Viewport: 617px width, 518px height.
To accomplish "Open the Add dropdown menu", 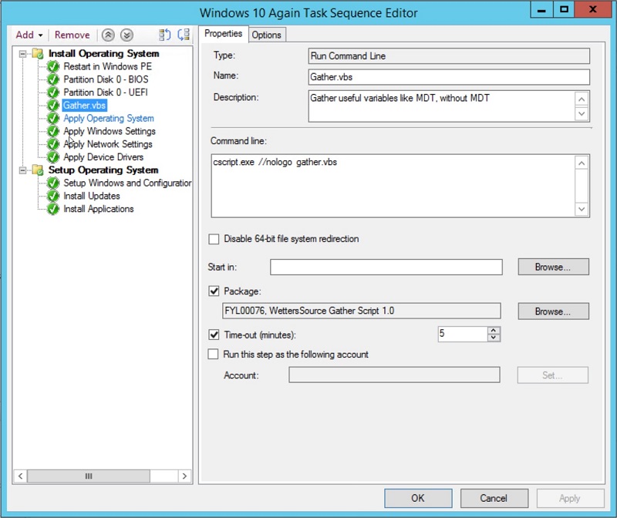I will [x=29, y=35].
